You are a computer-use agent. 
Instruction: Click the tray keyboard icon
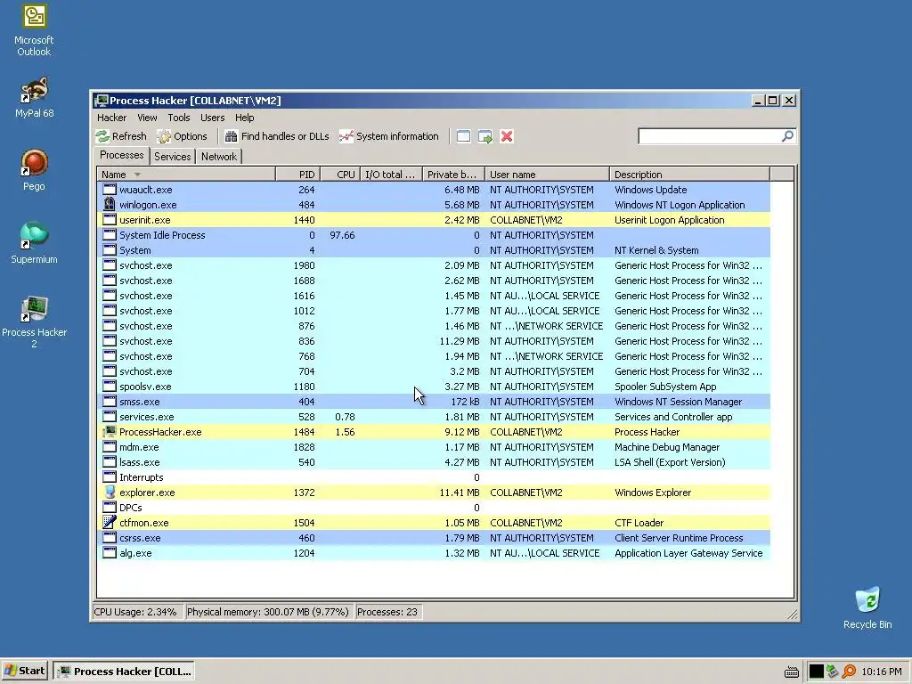tap(791, 672)
